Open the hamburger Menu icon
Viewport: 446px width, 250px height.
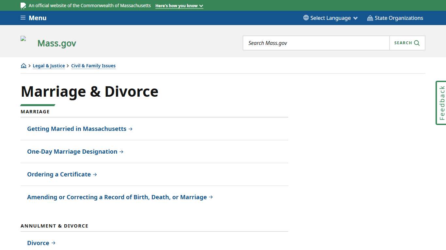[23, 18]
